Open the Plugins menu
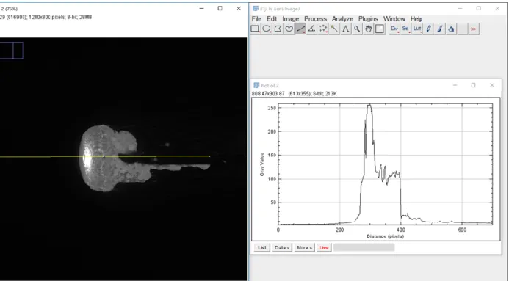 tap(368, 19)
